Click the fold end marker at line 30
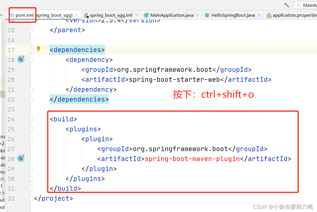This screenshot has height=212, width=317. [x=31, y=179]
